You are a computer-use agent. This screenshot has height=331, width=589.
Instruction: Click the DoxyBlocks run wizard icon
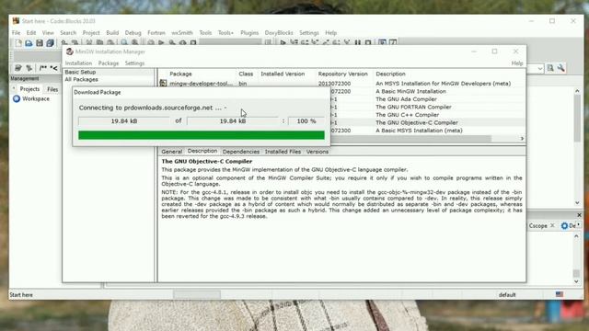pyautogui.click(x=17, y=68)
